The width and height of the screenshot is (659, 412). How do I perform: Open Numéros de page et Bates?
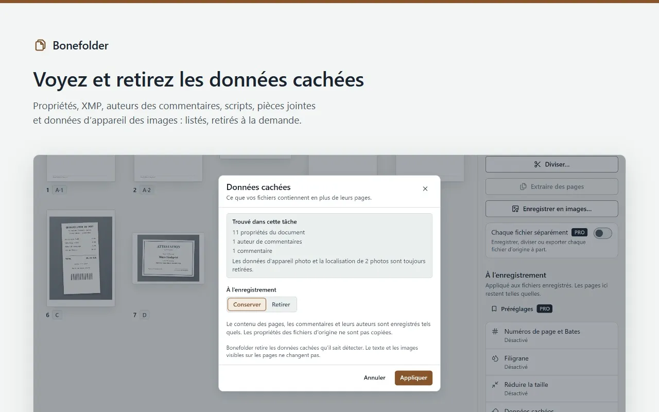point(551,335)
